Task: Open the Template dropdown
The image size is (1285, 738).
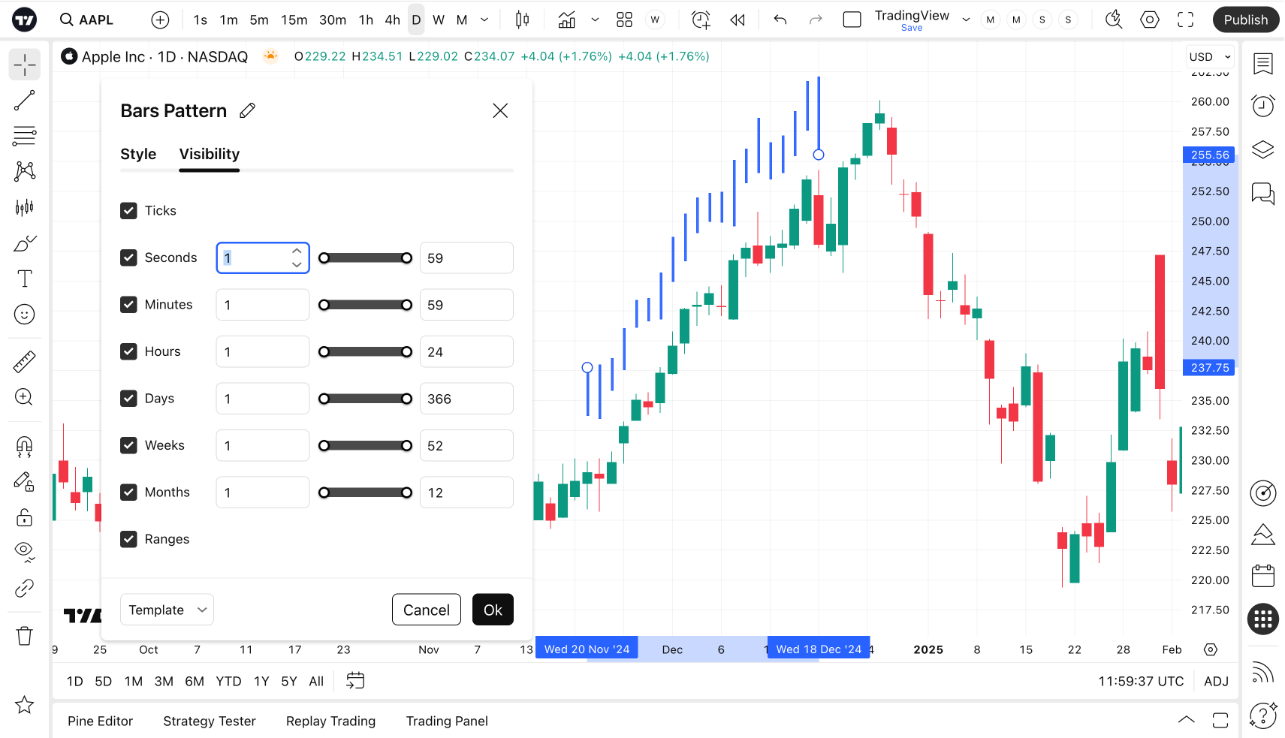Action: click(x=167, y=610)
